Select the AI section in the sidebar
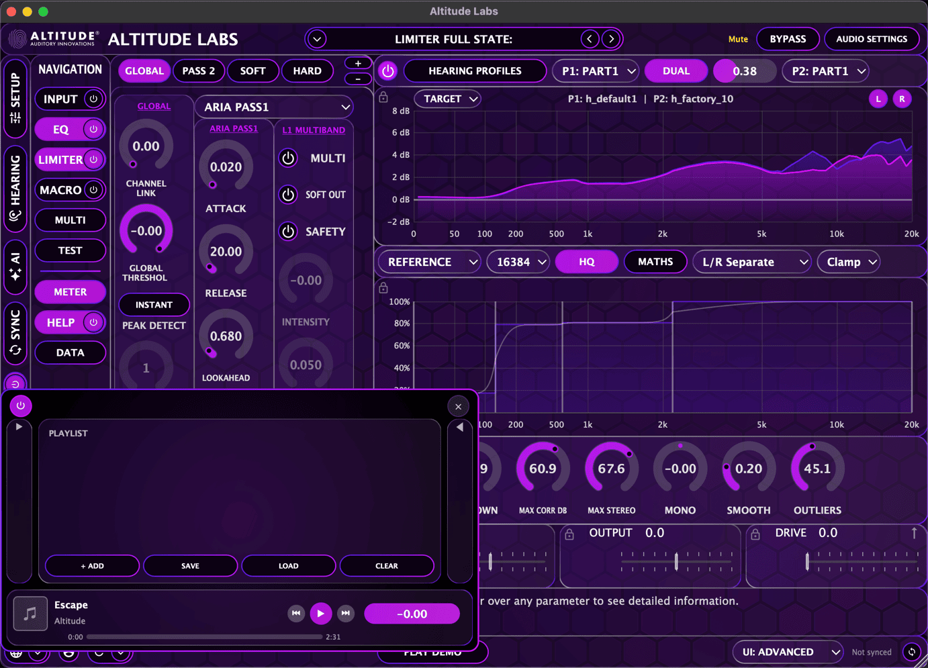The width and height of the screenshot is (928, 668). click(x=15, y=267)
